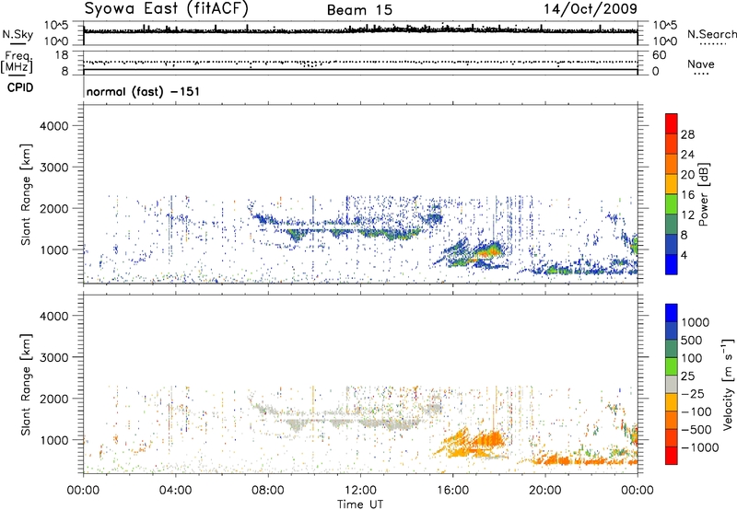737x510 pixels.
Task: Click the power colorbar '16' tick label
Action: (687, 195)
